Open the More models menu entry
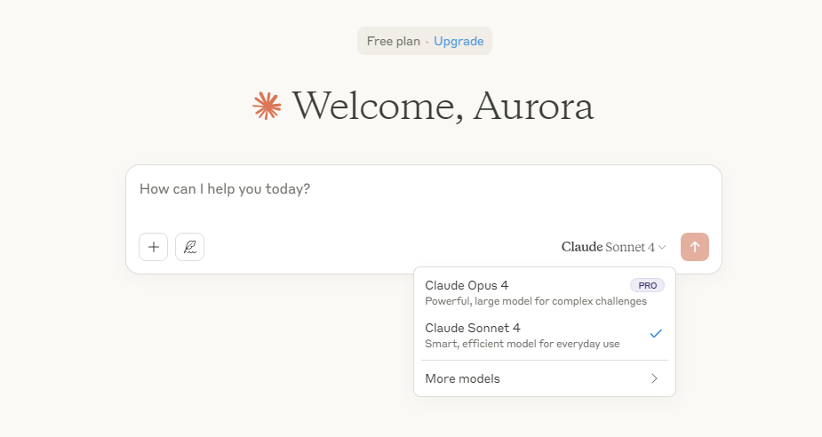 tap(544, 378)
